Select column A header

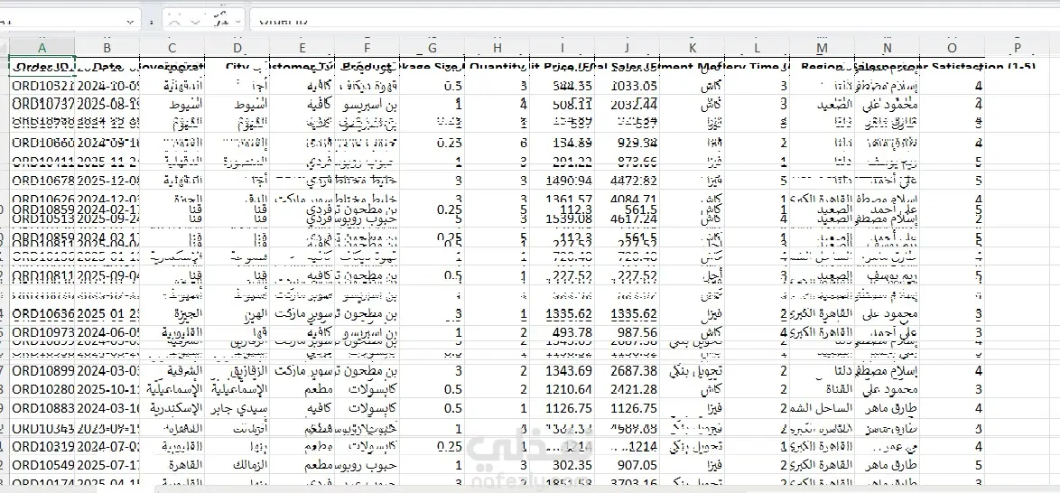click(42, 47)
